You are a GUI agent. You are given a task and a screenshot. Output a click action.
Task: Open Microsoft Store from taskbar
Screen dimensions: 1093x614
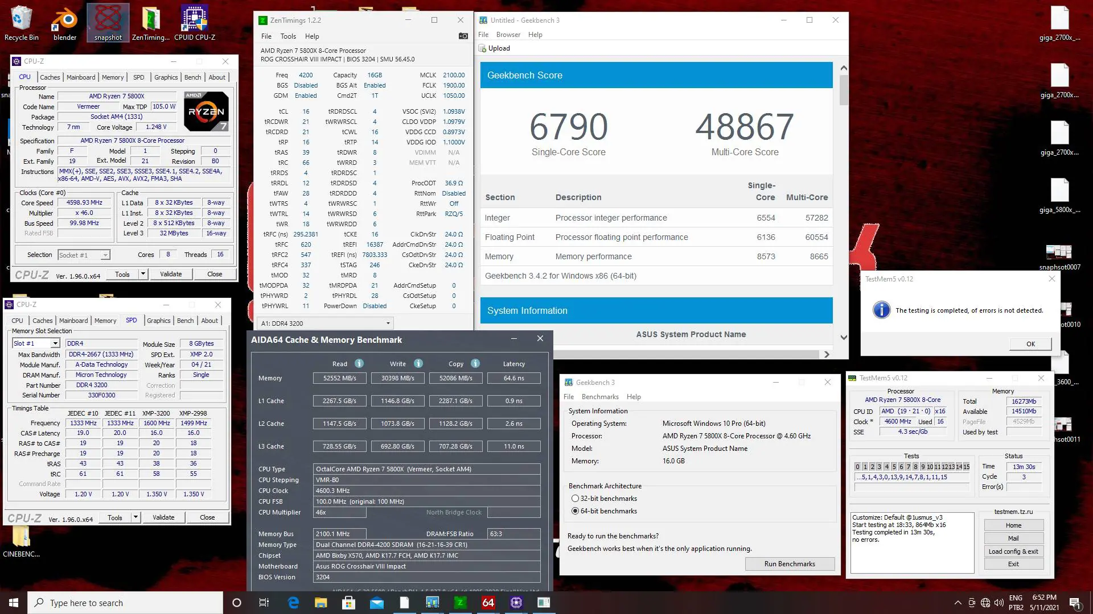[348, 603]
